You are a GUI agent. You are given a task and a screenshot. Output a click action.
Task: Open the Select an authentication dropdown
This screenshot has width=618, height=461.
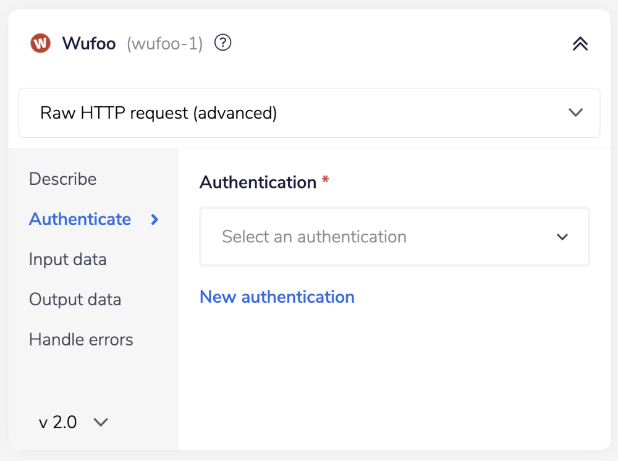pyautogui.click(x=394, y=237)
